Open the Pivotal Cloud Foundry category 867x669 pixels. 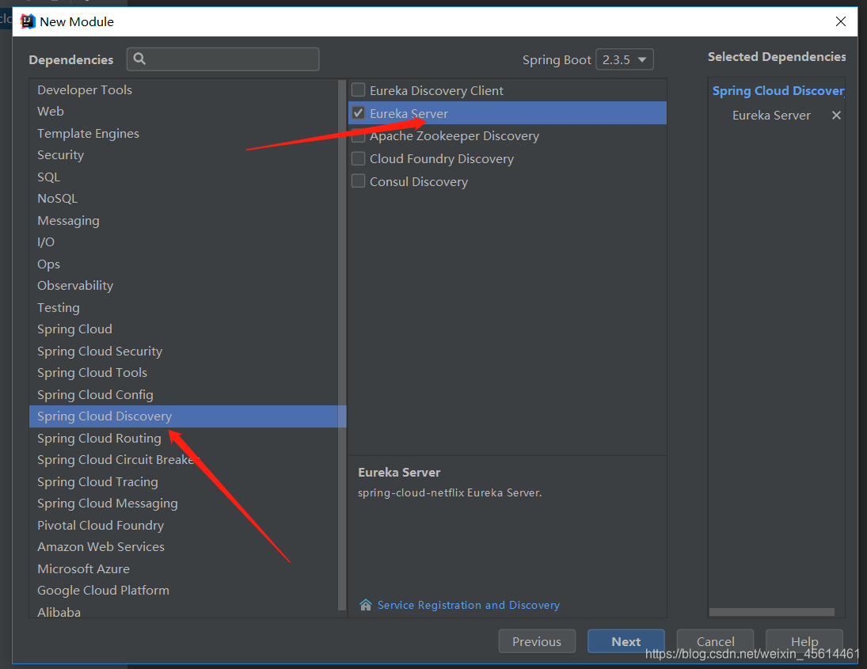[183, 525]
